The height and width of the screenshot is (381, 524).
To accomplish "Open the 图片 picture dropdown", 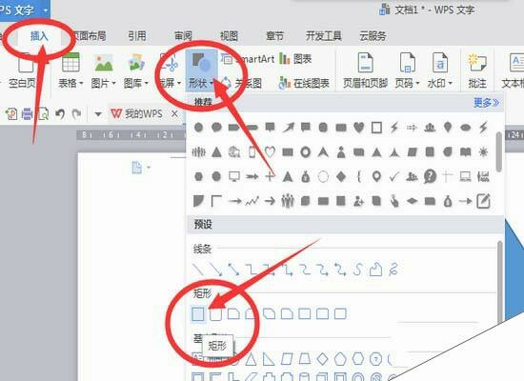I will pos(104,70).
